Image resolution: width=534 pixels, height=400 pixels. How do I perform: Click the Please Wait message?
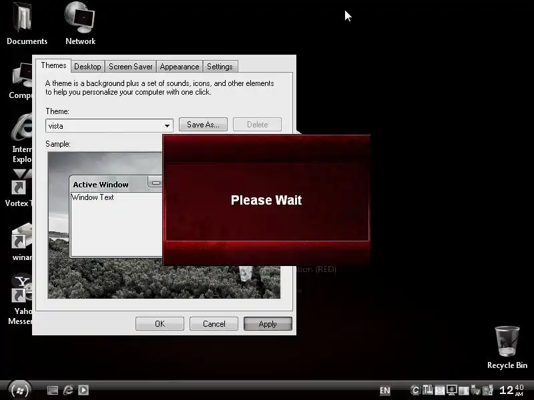pyautogui.click(x=266, y=200)
